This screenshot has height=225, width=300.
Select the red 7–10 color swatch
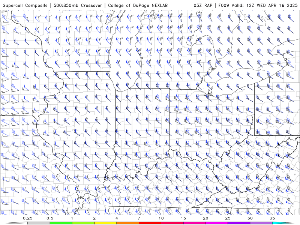tap(150, 223)
